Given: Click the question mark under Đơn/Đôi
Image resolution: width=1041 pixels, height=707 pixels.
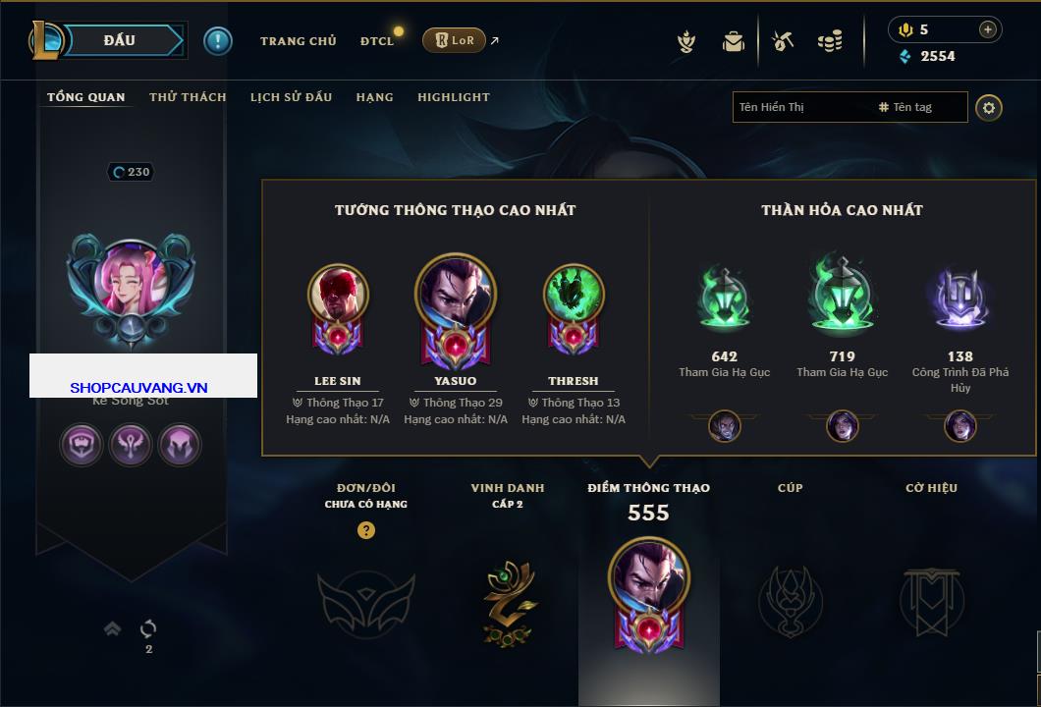Looking at the screenshot, I should (x=365, y=529).
